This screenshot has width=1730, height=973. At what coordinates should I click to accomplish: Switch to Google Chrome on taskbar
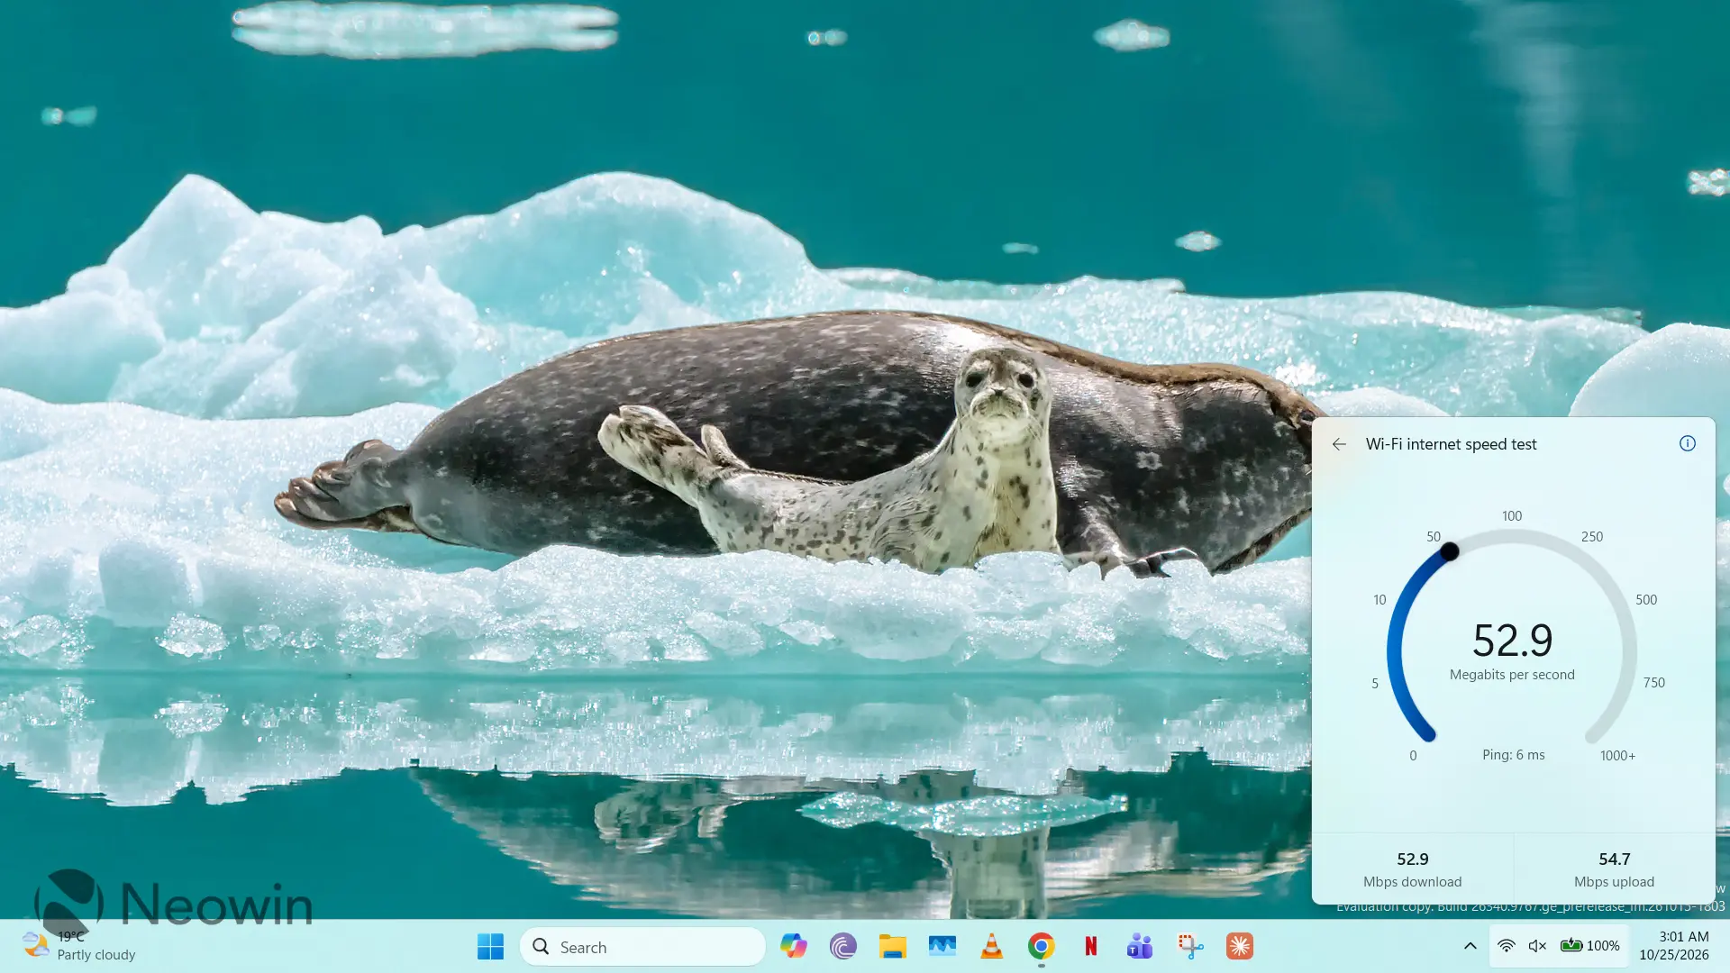pos(1041,946)
